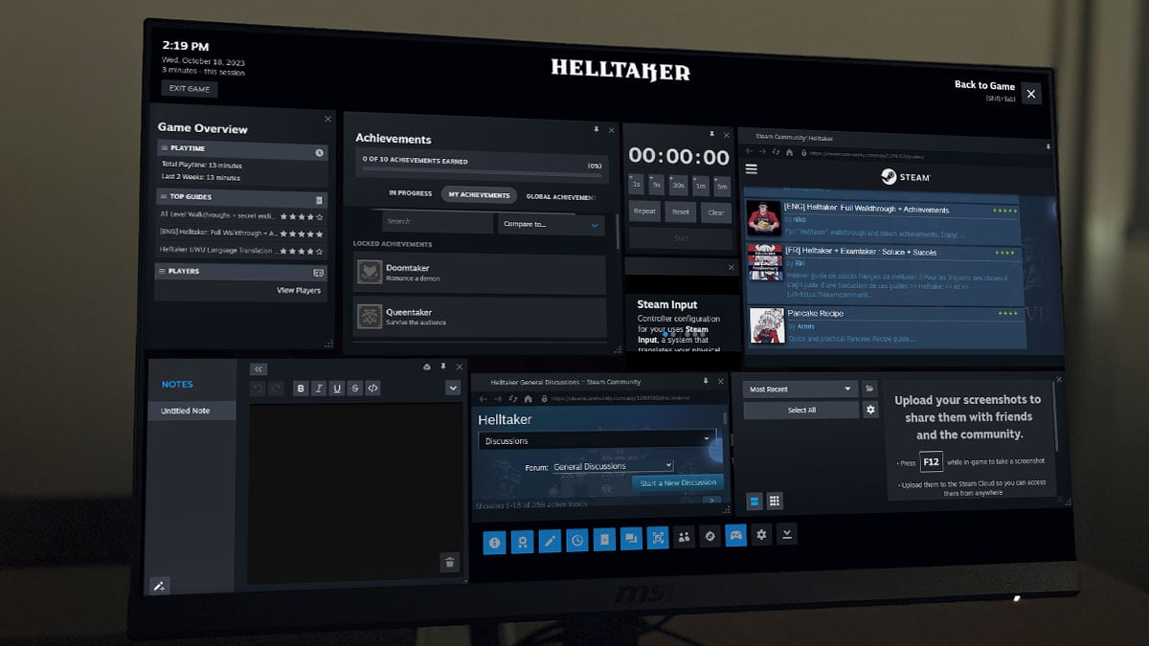The image size is (1149, 646).
Task: Toggle strikethrough formatting in Notes editor
Action: (x=353, y=388)
